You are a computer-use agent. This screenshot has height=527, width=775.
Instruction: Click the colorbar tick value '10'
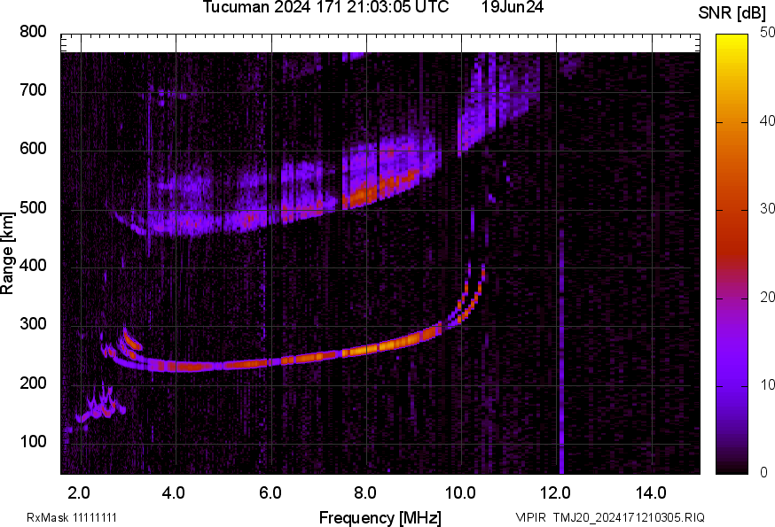pyautogui.click(x=767, y=384)
